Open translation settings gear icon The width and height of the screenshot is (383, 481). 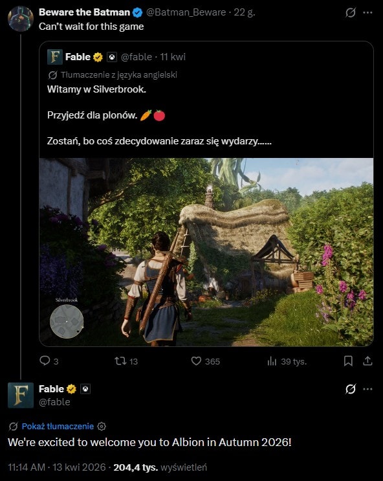102,426
